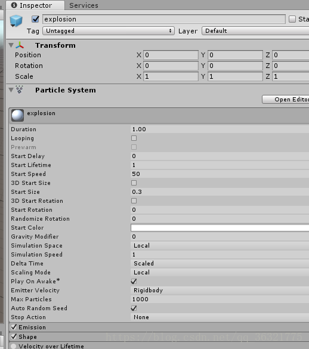This screenshot has height=349, width=309.
Task: Expand the Velocity over Lifetime header
Action: click(x=159, y=345)
